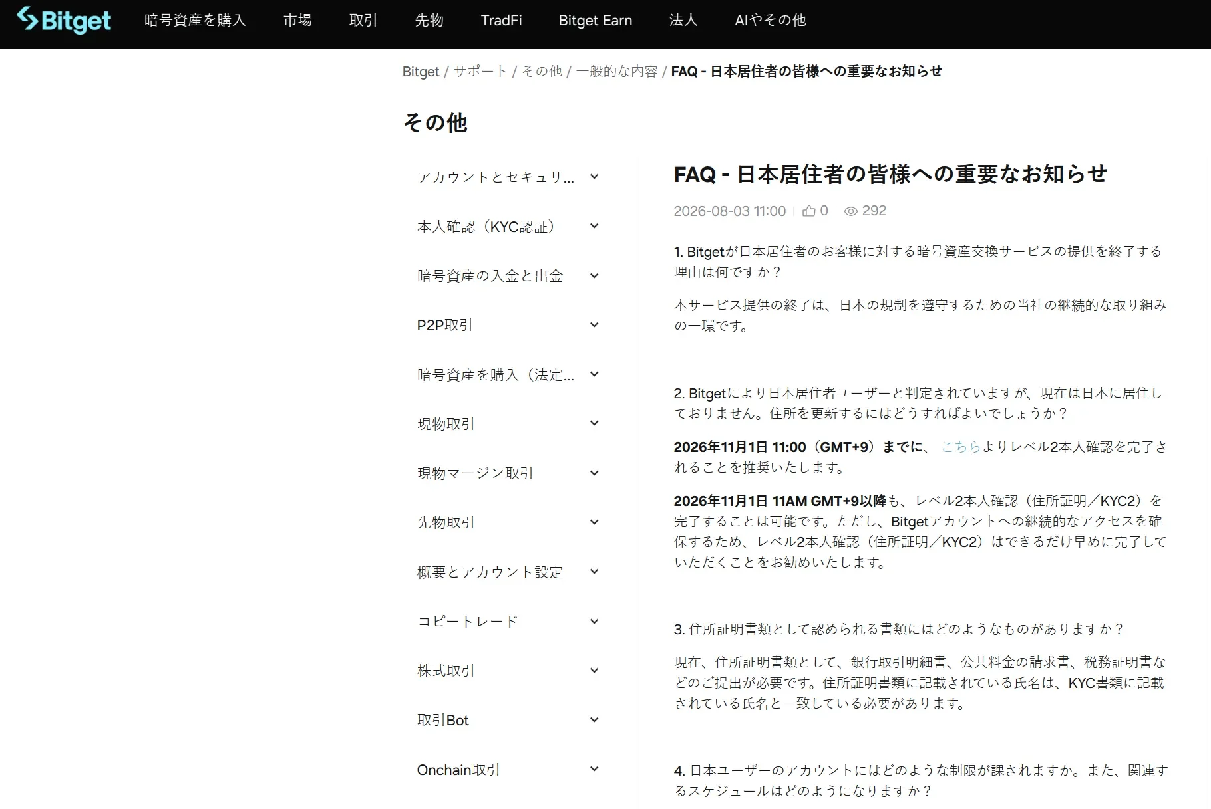Screen dimensions: 1211x809
Task: Expand the 概要とアカウント設定 chevron
Action: coord(594,572)
